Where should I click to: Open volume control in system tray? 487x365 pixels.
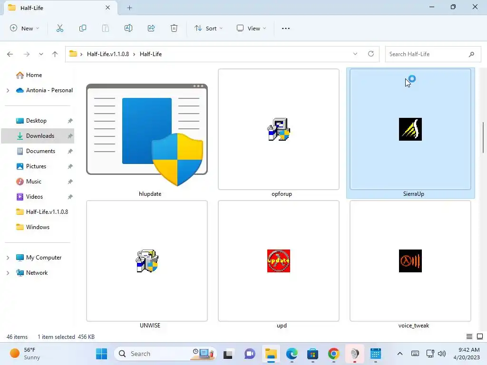[x=442, y=354]
